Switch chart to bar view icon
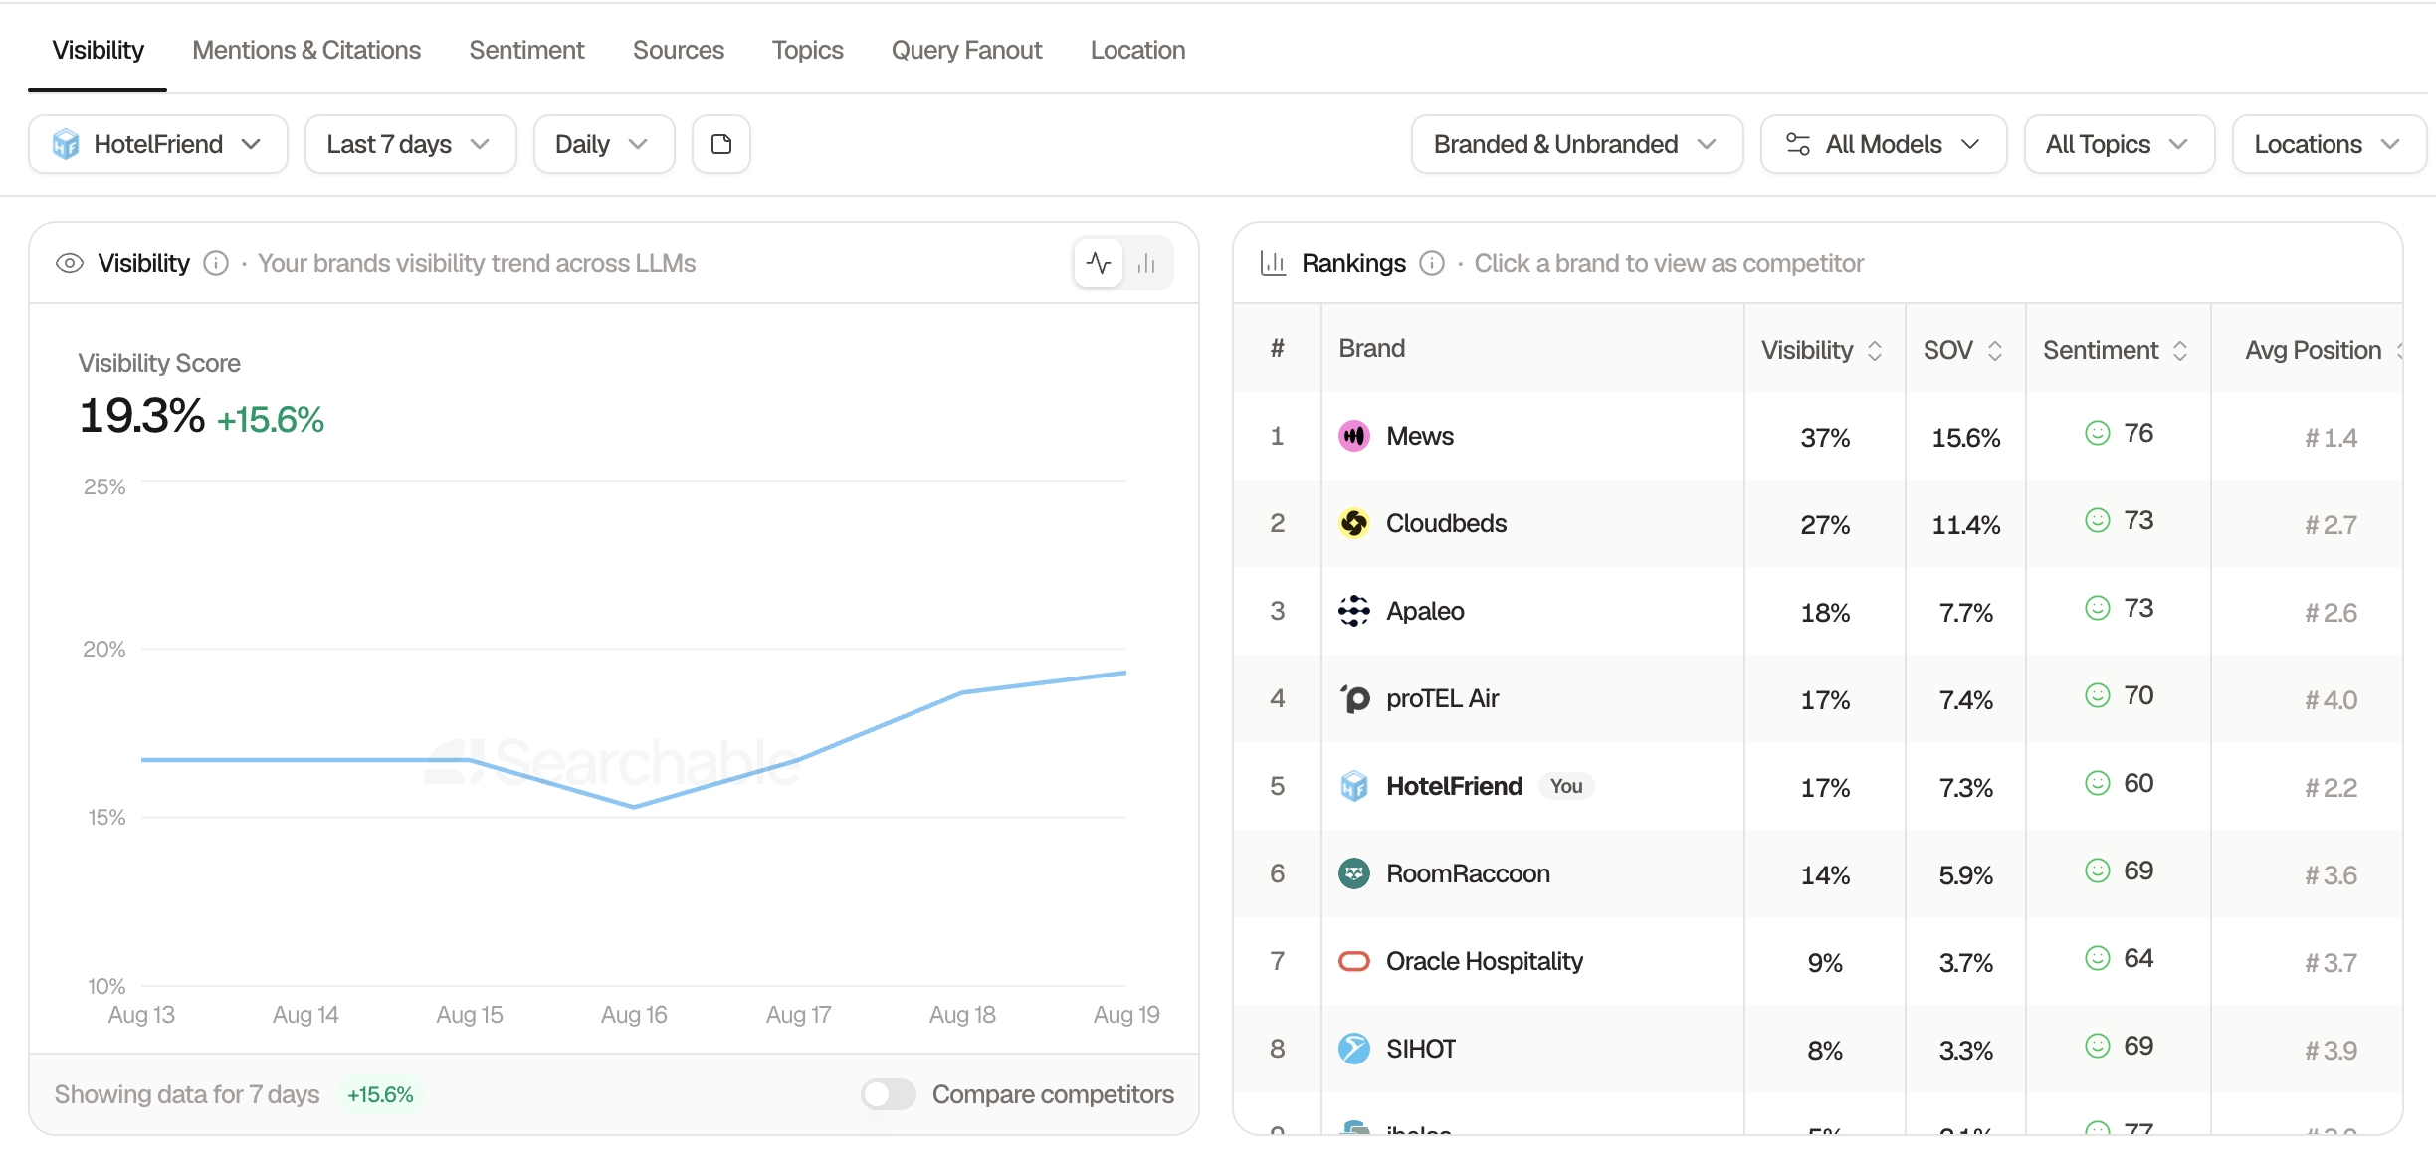The height and width of the screenshot is (1160, 2436). [x=1146, y=263]
